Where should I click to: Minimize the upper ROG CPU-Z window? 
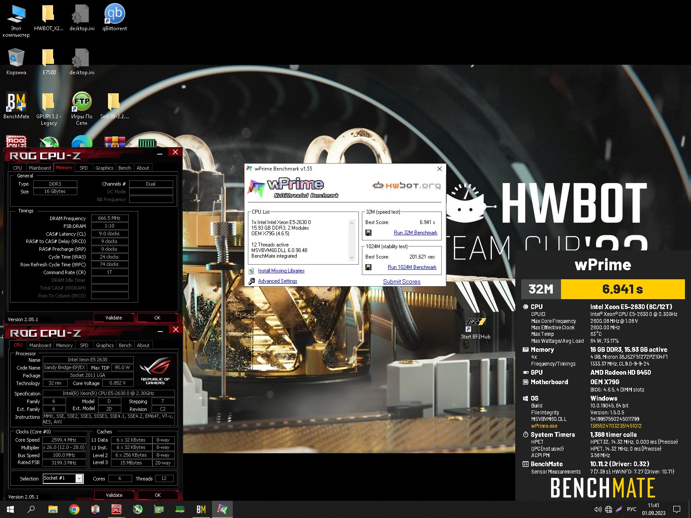(160, 153)
